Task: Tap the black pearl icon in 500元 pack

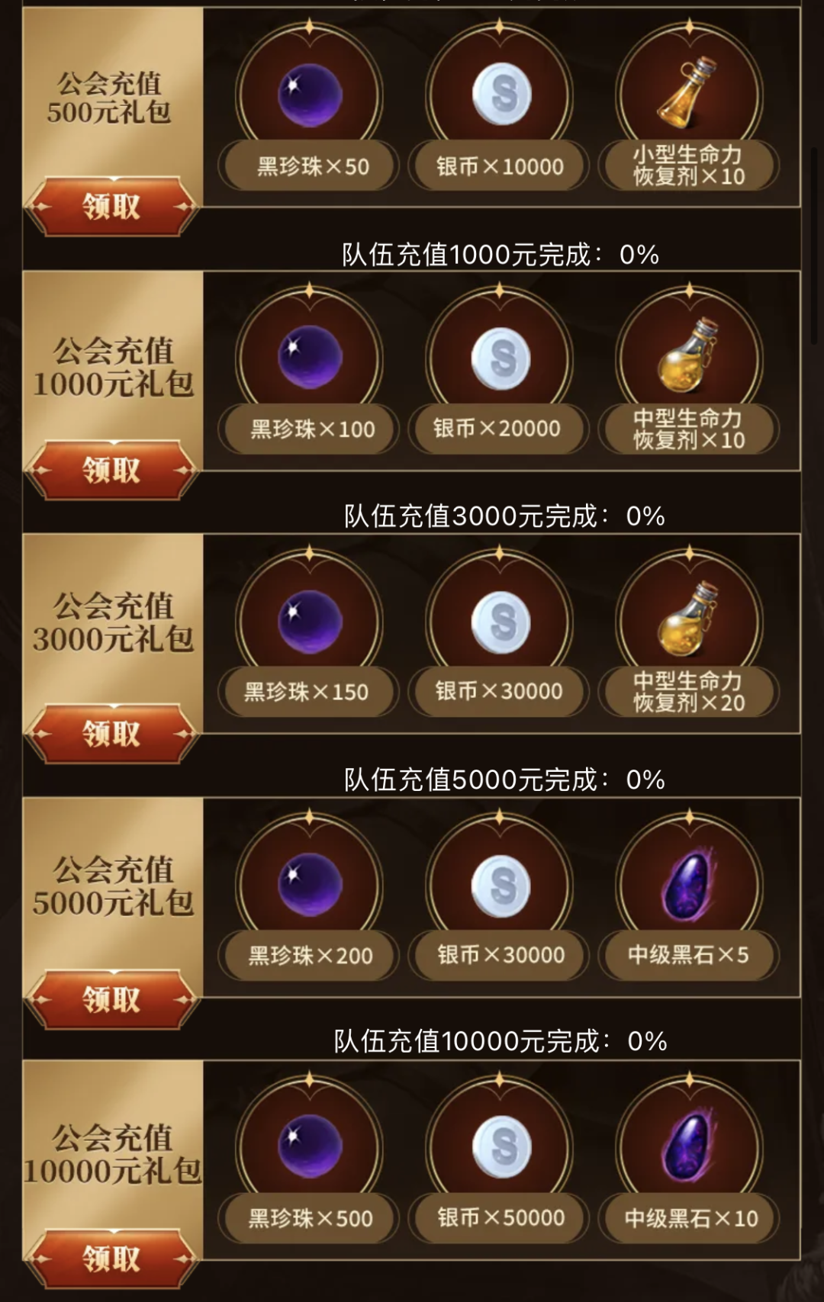Action: (x=309, y=95)
